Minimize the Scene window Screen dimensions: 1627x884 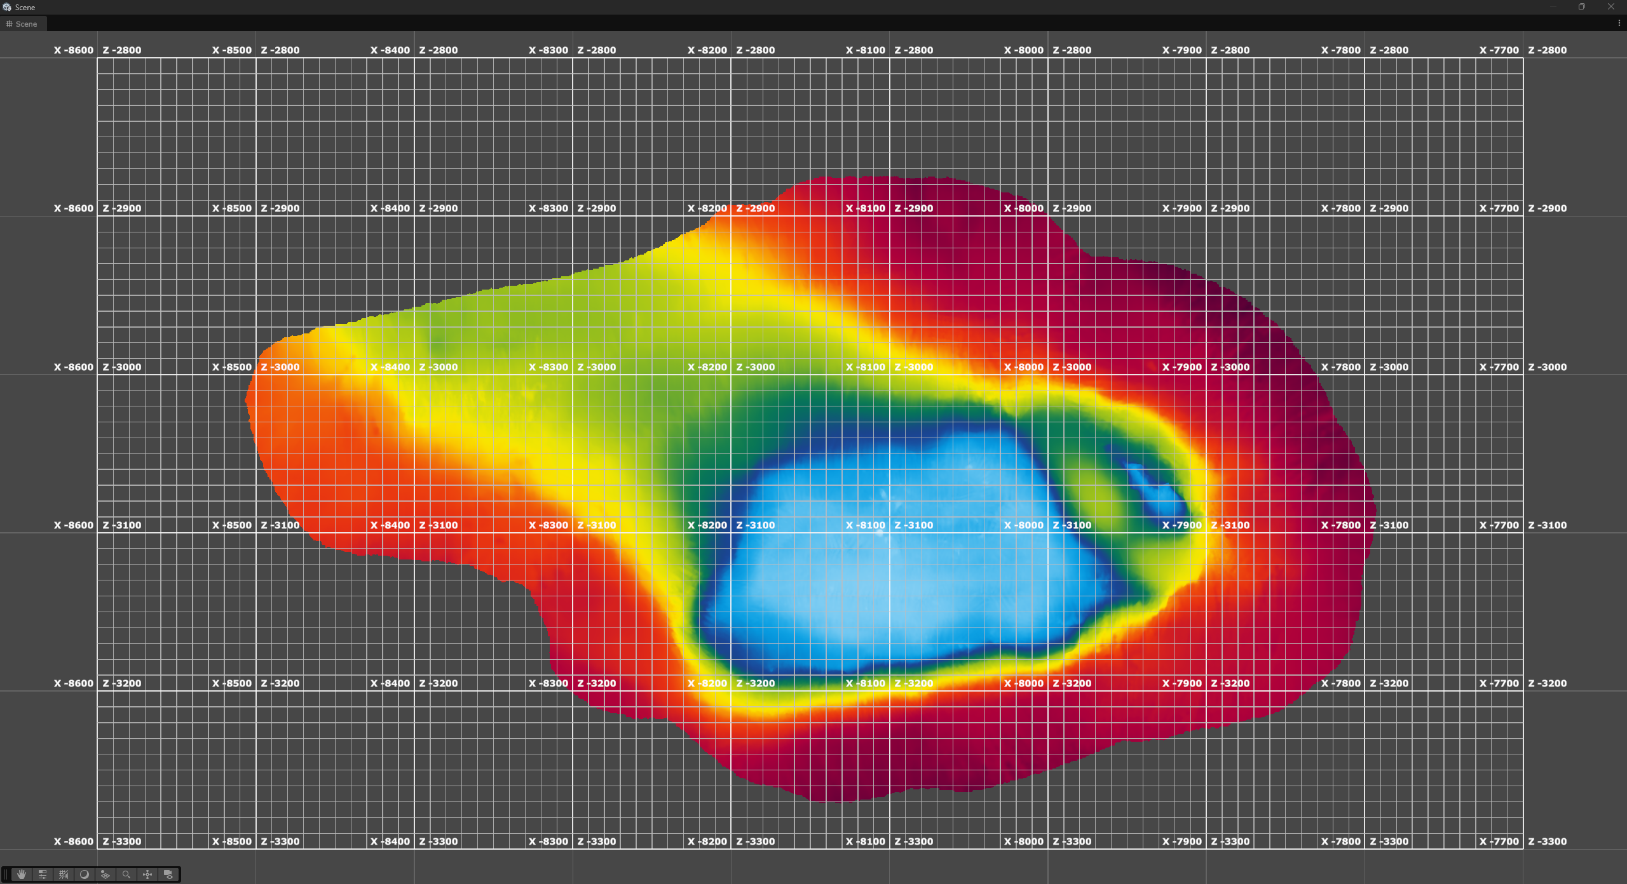[x=1553, y=6]
